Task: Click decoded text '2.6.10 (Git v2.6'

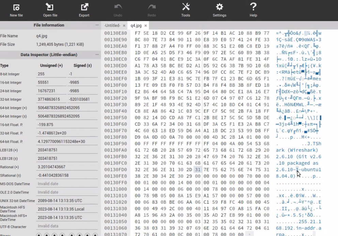Action: pos(298,157)
